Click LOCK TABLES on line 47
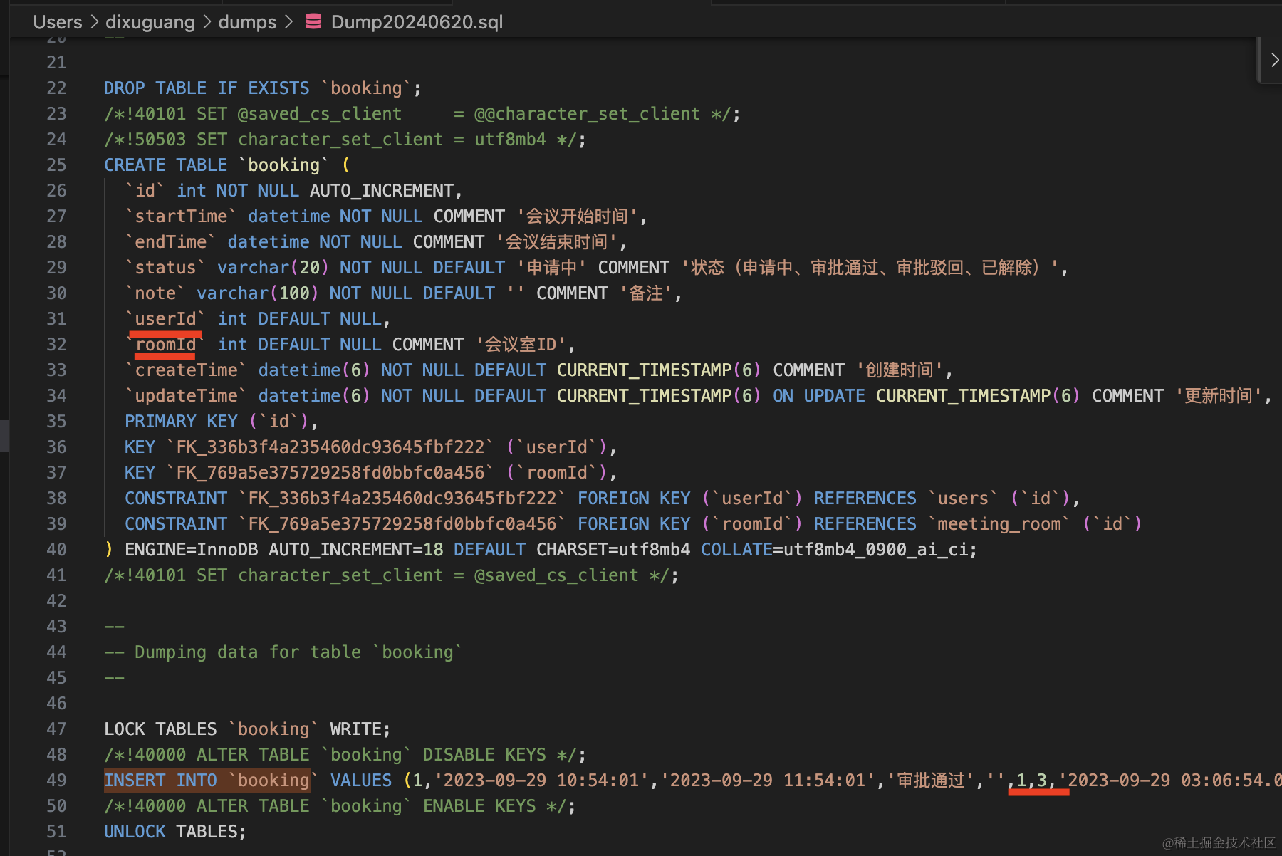Screen dimensions: 1282x856 tap(160, 729)
